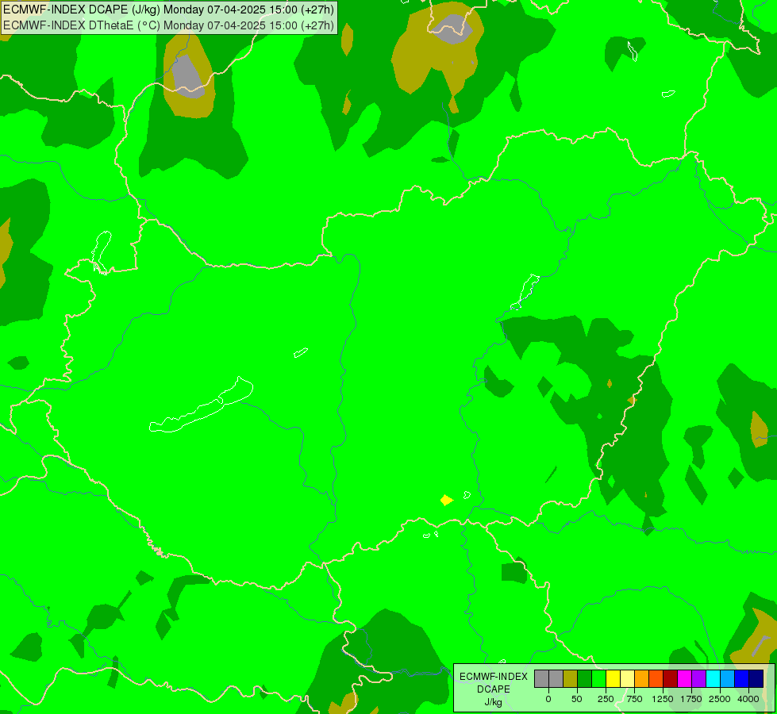Click the DCAPE (J/kg) title line
Viewport: 777px width, 714px height.
click(x=168, y=10)
